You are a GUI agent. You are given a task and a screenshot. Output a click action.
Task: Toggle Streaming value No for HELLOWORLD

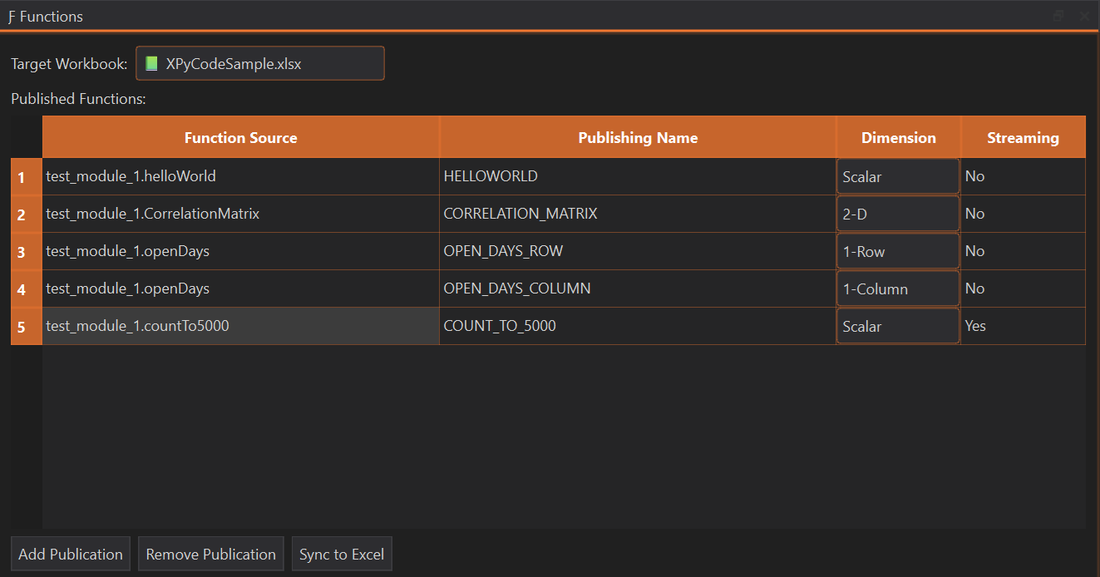(1022, 176)
